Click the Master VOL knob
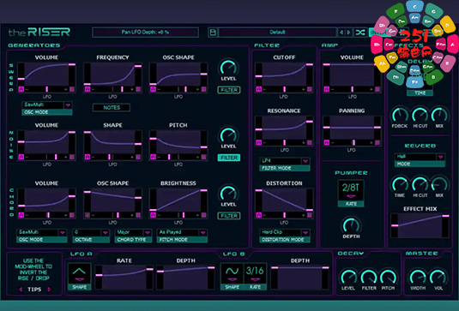 (438, 278)
